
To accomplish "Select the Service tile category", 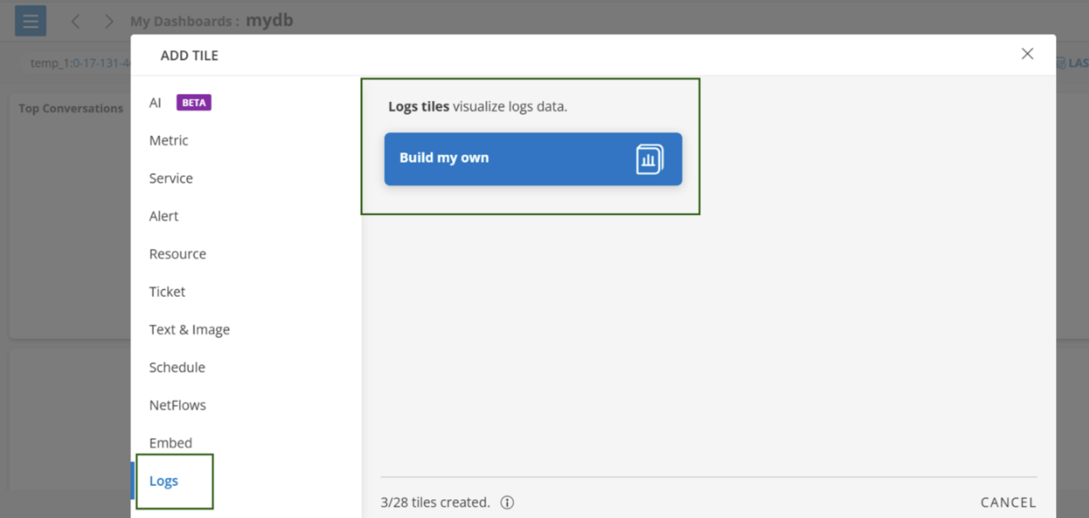I will (x=171, y=178).
